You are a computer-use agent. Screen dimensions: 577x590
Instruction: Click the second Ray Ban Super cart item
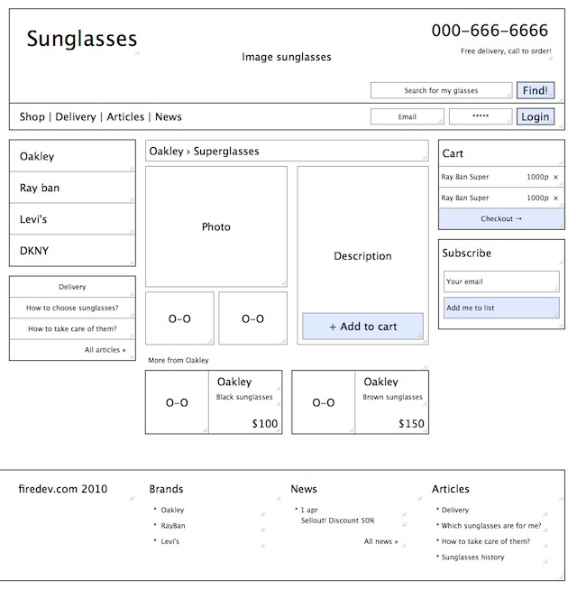(465, 198)
